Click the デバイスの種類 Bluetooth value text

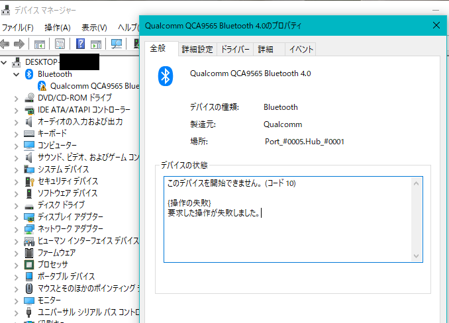pyautogui.click(x=281, y=107)
